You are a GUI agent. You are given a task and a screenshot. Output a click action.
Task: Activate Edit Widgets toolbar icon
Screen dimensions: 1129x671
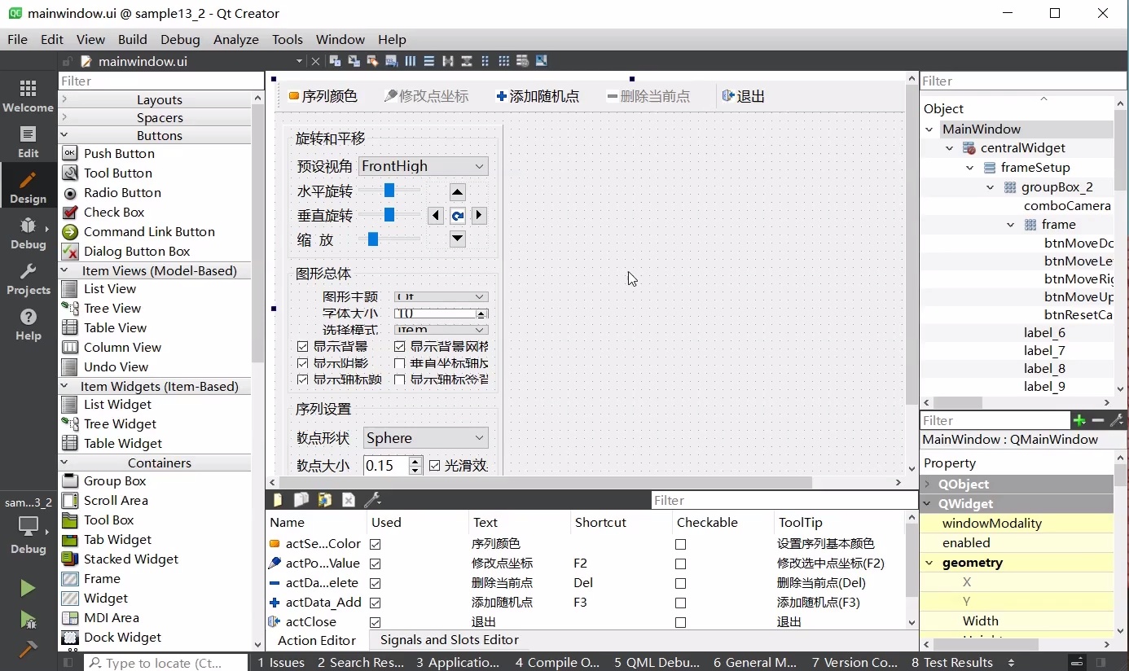coord(336,61)
